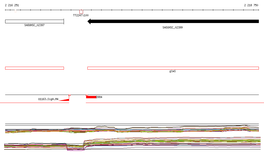Click the U1163.SigA.M4 label
This screenshot has width=264, height=158.
click(48, 99)
